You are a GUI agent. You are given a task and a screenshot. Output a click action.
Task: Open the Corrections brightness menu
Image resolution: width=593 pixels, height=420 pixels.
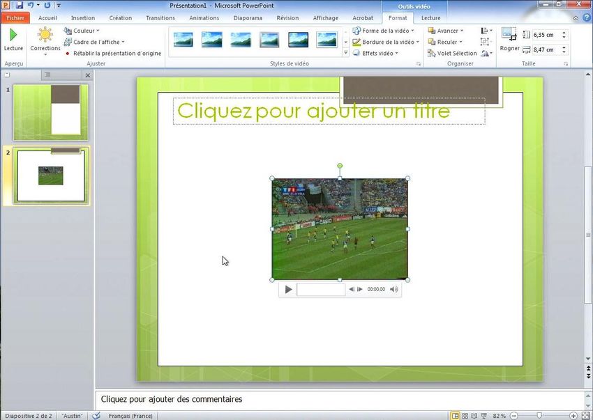(x=45, y=41)
